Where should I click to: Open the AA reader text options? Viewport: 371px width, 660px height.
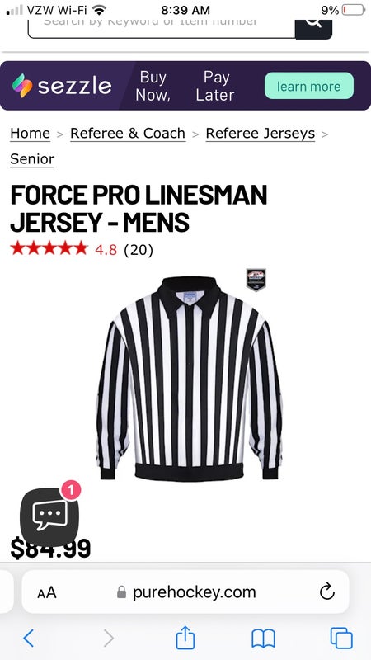pyautogui.click(x=47, y=592)
